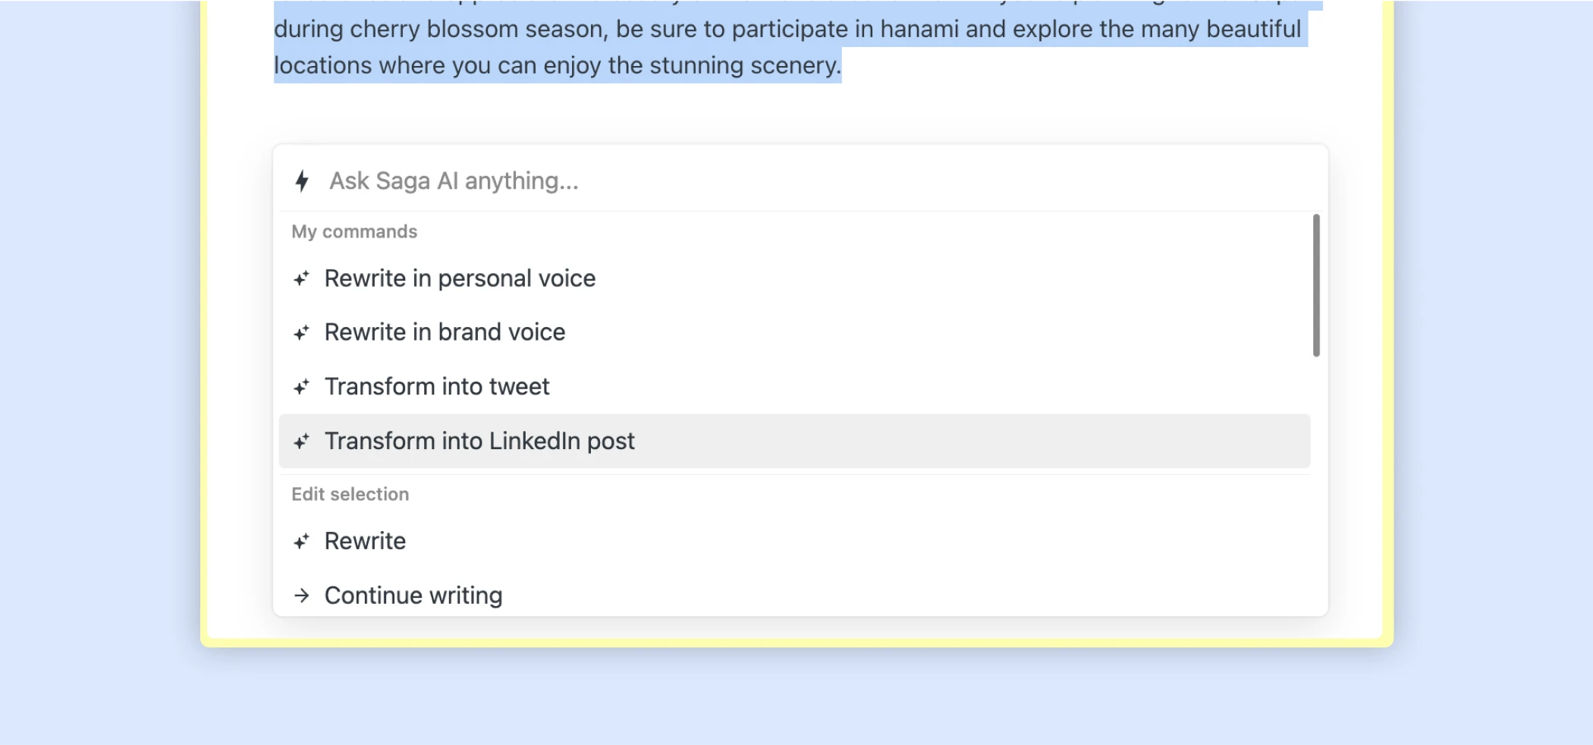Click sparkle icon beside Rewrite in personal voice
Screen dimensions: 1593x745
(302, 279)
